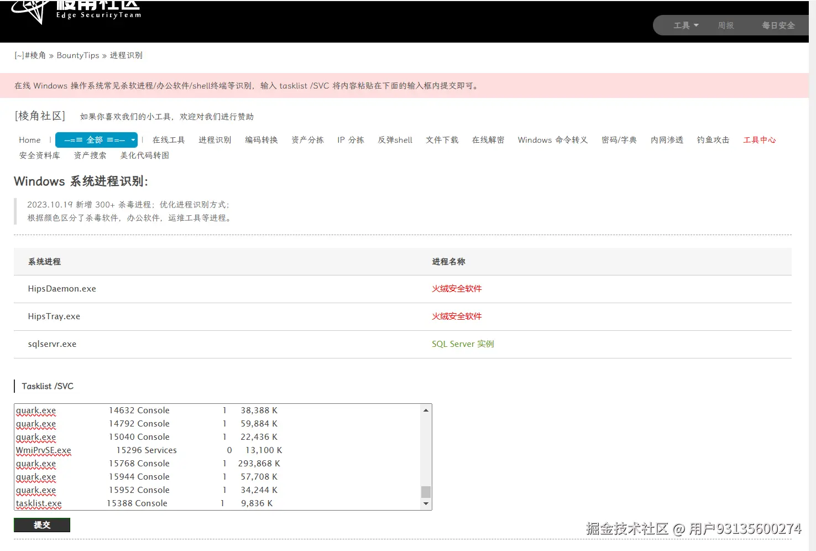
Task: Open 反弹shell navigation item
Action: click(x=395, y=140)
